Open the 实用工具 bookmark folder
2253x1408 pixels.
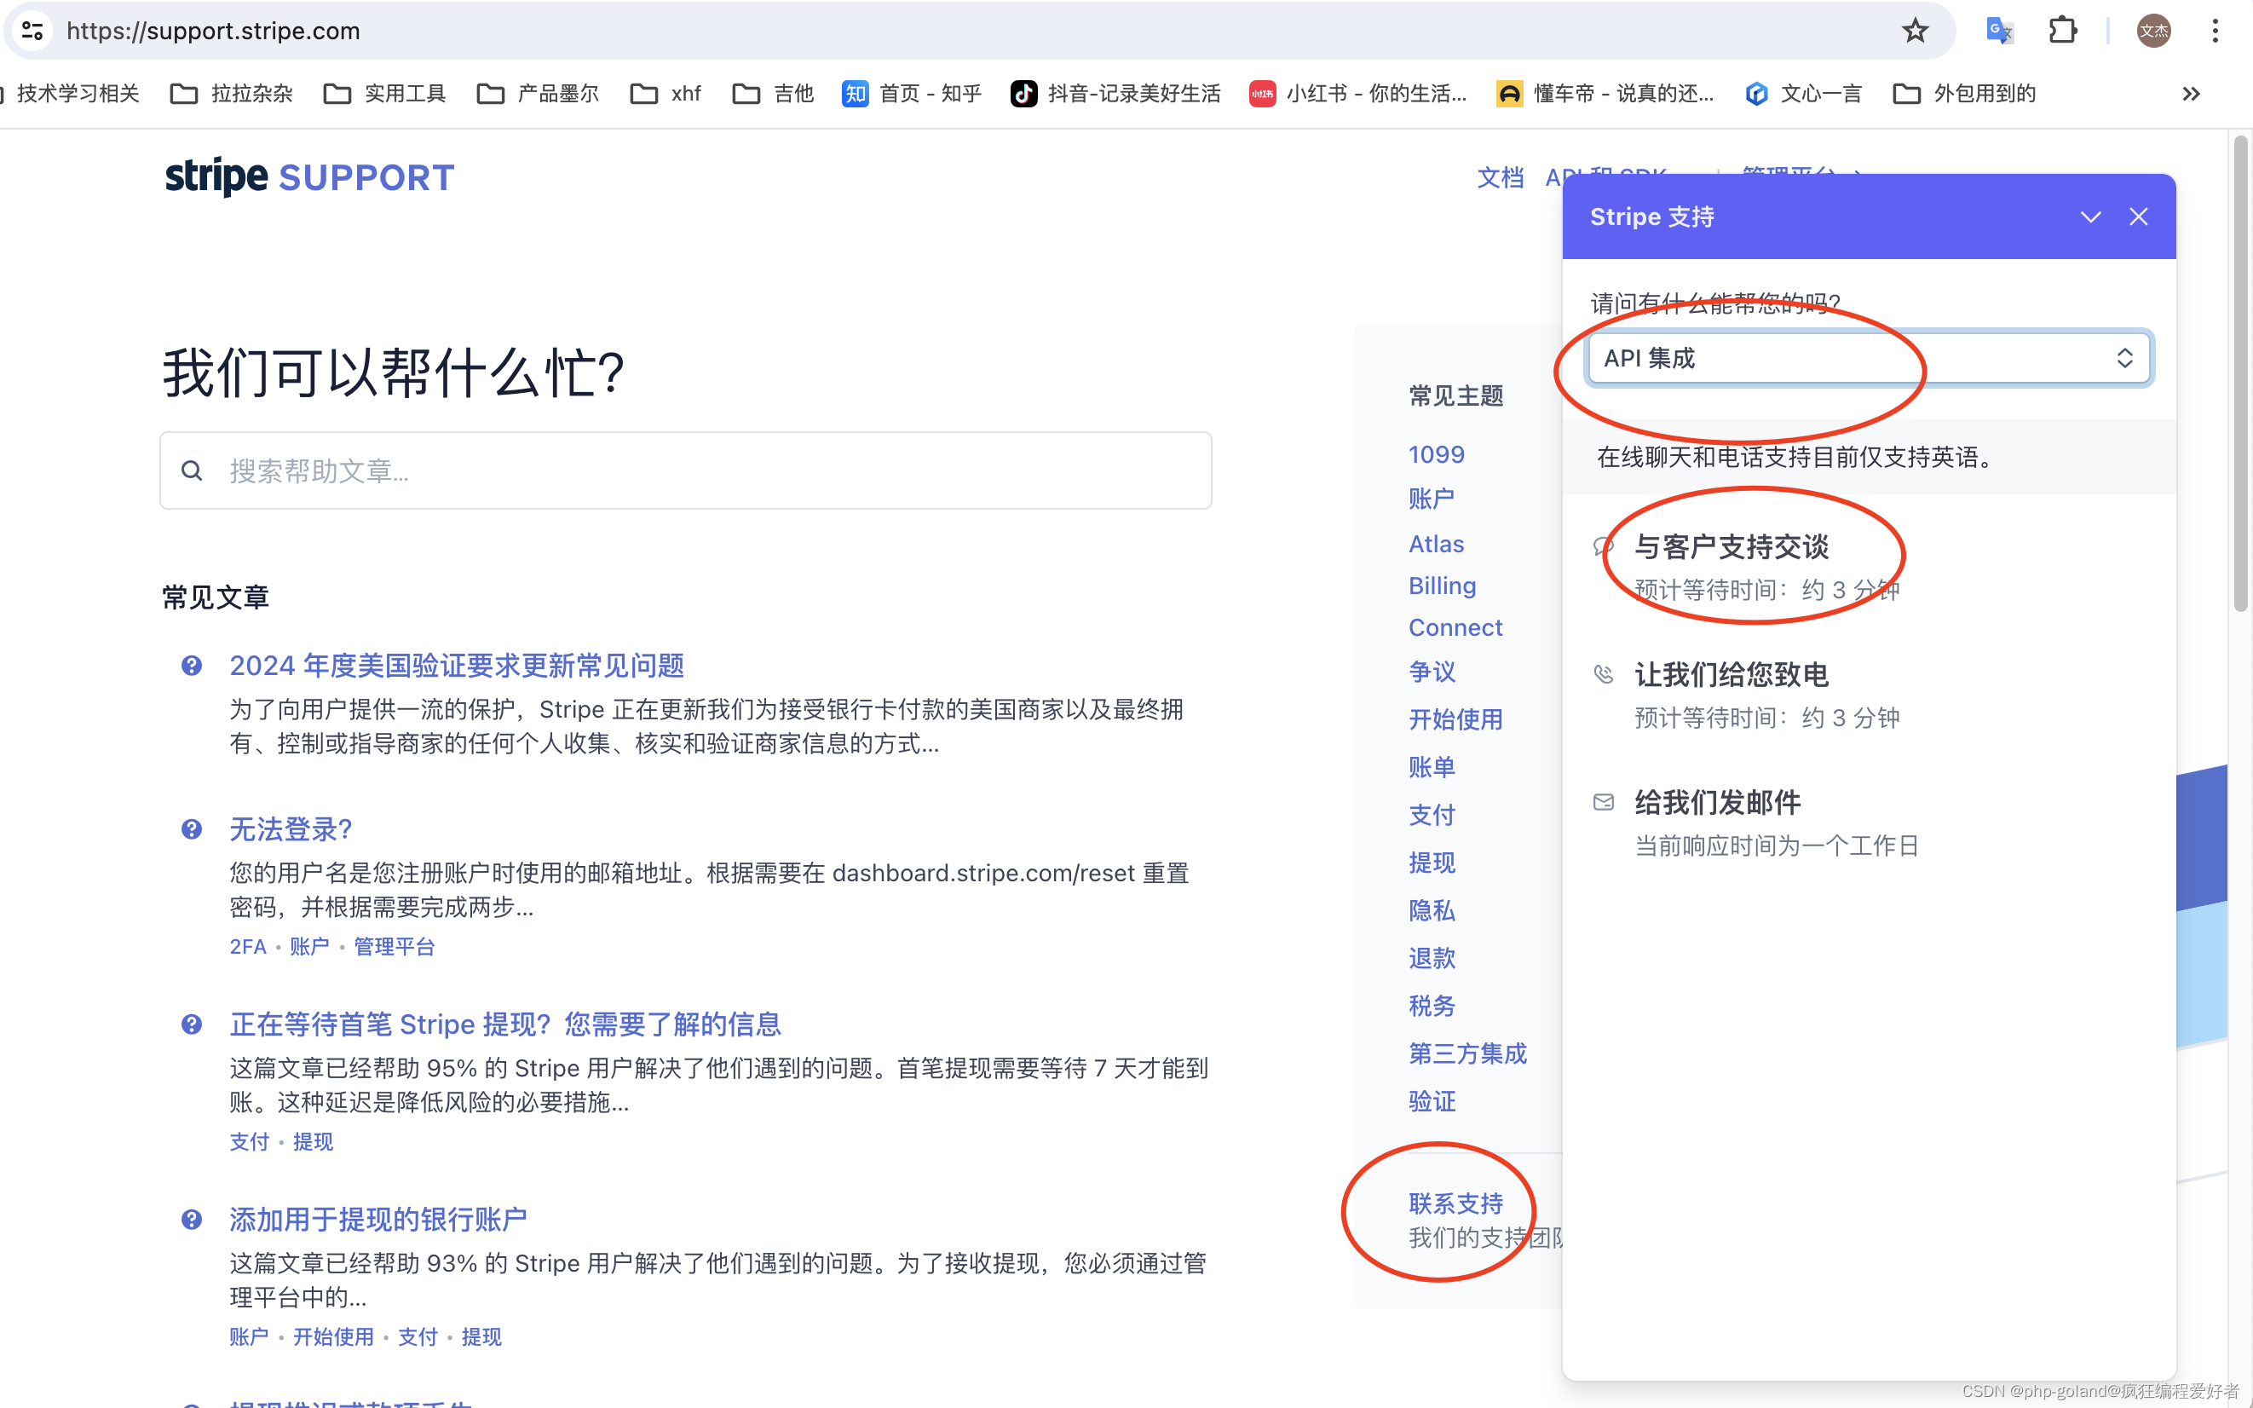[384, 93]
